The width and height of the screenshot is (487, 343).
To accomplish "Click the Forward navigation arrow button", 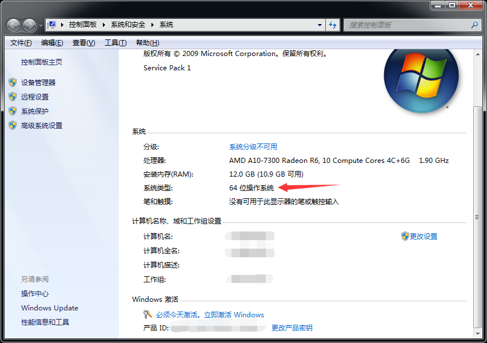I will click(x=30, y=25).
